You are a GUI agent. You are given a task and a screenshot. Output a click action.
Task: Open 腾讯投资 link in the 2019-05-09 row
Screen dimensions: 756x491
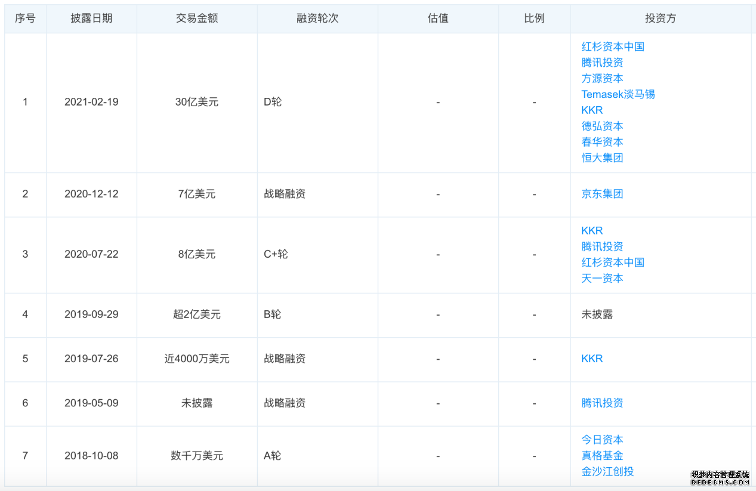[x=602, y=403]
